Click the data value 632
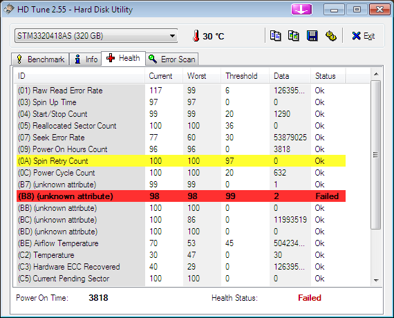The image size is (394, 318). [280, 173]
